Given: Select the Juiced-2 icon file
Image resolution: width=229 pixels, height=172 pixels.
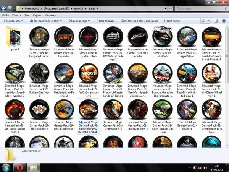Looking at the screenshot, I should click(137, 42).
